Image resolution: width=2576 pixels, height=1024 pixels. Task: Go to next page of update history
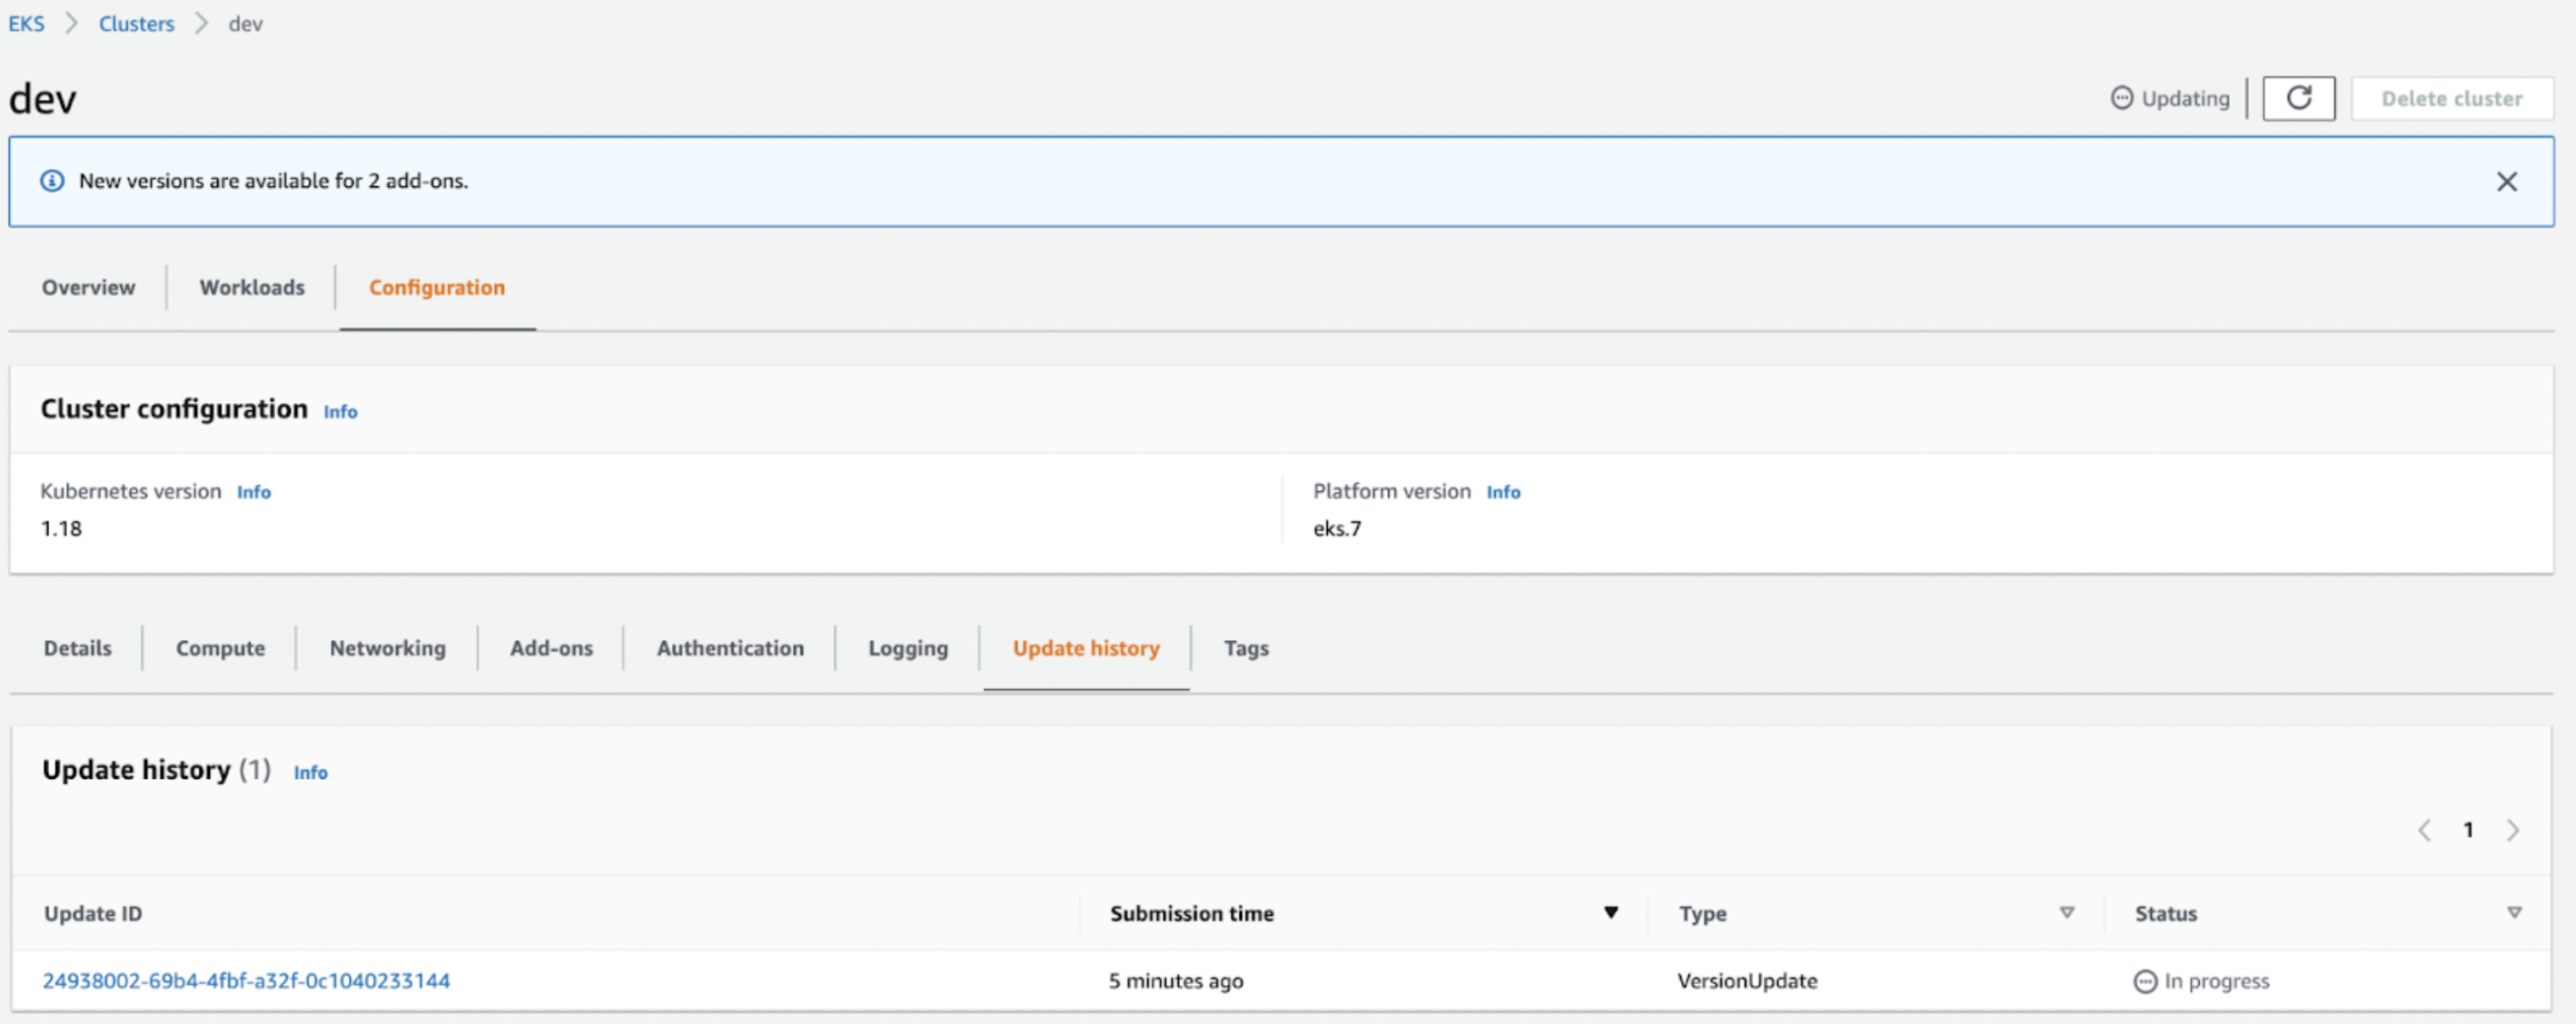2512,831
